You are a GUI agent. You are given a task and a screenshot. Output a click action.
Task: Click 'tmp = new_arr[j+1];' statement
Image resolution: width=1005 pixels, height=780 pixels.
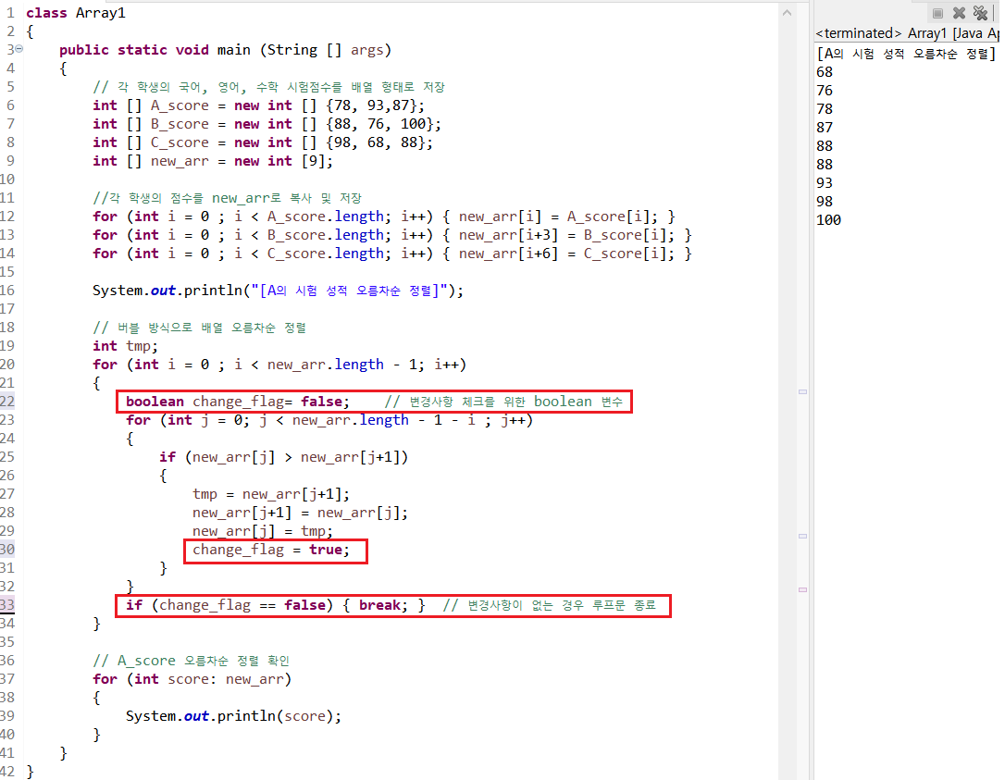(271, 494)
